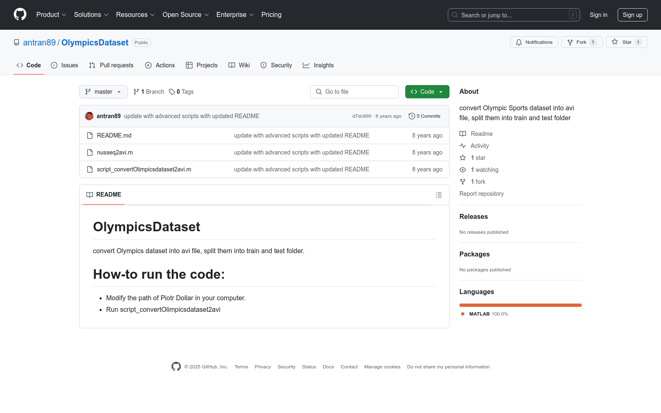Open the antran89 owner link
The height and width of the screenshot is (413, 661).
(39, 43)
